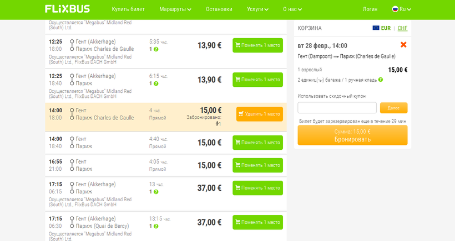455x241 pixels.
Task: Click the transfer info icon for the 6:15 trip
Action: [x=156, y=83]
